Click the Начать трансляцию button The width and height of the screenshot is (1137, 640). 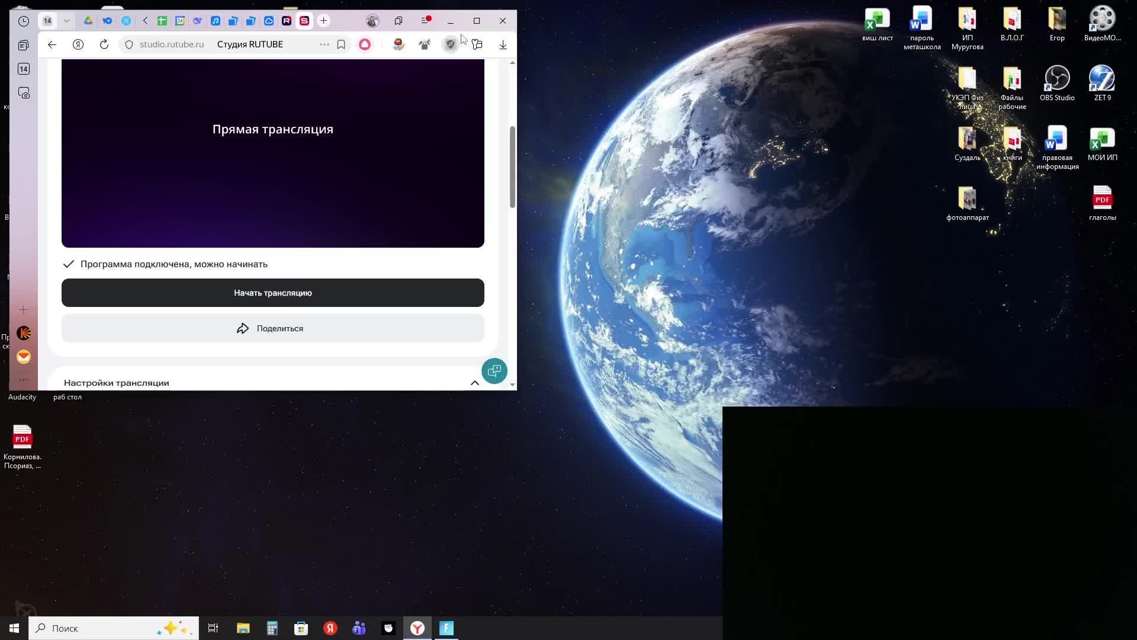[272, 293]
